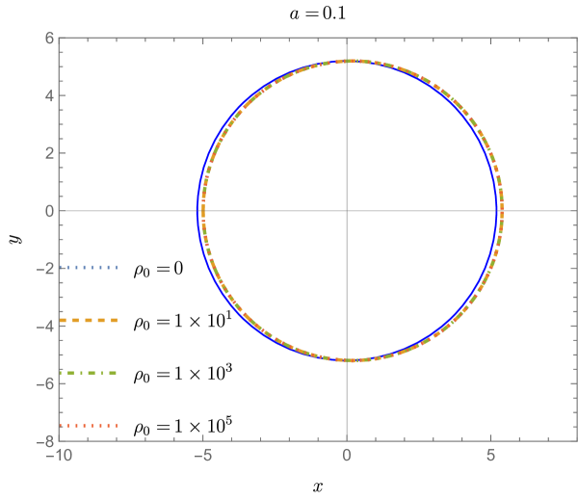Click the y-axis tick label -8
Viewport: 578px width, 500px height.
click(x=44, y=440)
